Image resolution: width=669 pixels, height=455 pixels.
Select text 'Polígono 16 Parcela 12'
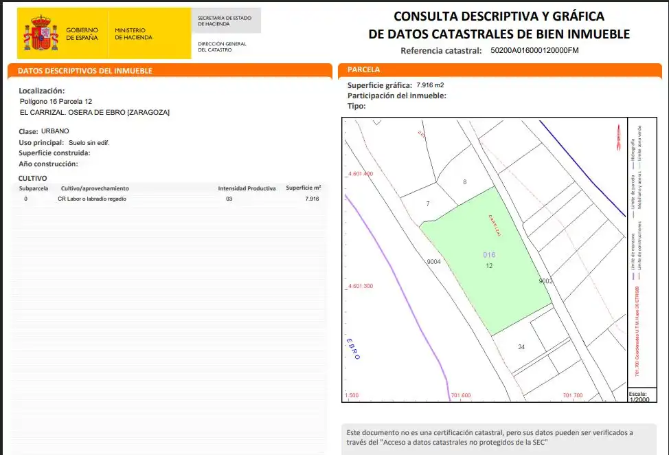click(56, 102)
